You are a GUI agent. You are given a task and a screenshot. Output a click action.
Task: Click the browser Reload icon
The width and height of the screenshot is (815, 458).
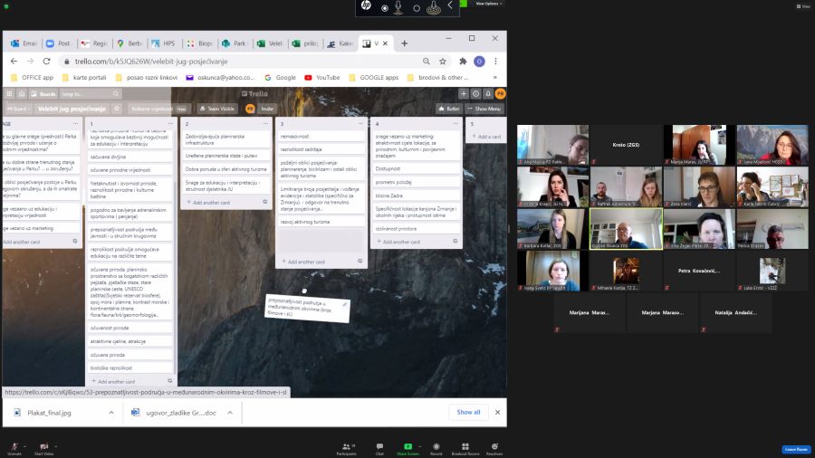pyautogui.click(x=47, y=62)
